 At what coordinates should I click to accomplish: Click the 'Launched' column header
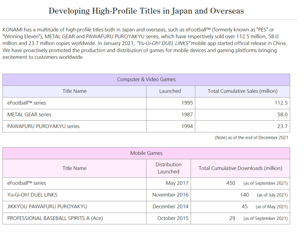click(x=170, y=91)
